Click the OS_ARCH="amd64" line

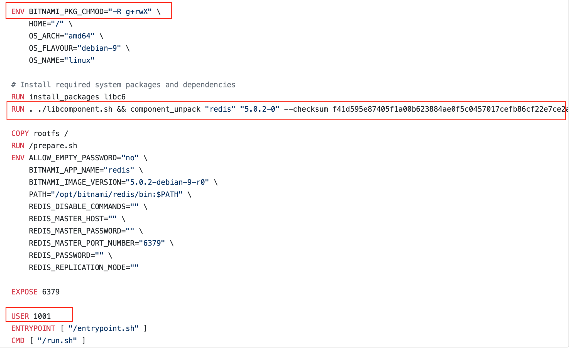click(x=66, y=36)
